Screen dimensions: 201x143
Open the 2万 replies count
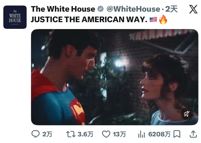47,134
